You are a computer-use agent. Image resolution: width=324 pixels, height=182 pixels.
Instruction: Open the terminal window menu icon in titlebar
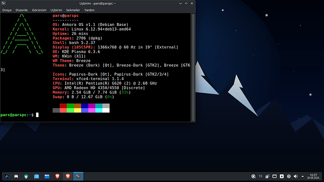3,3
